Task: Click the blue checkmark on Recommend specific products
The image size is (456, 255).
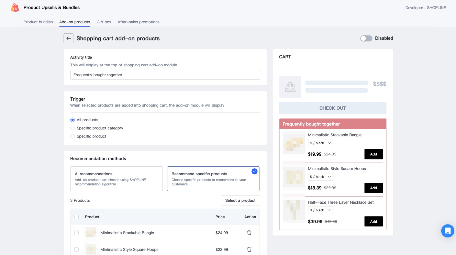Action: coord(254,172)
